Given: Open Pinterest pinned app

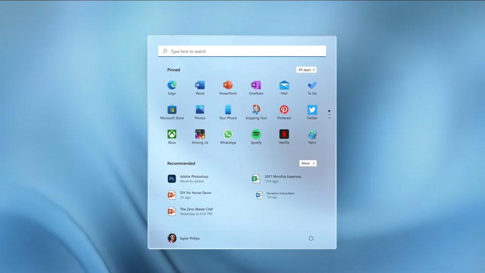Looking at the screenshot, I should click(x=284, y=112).
